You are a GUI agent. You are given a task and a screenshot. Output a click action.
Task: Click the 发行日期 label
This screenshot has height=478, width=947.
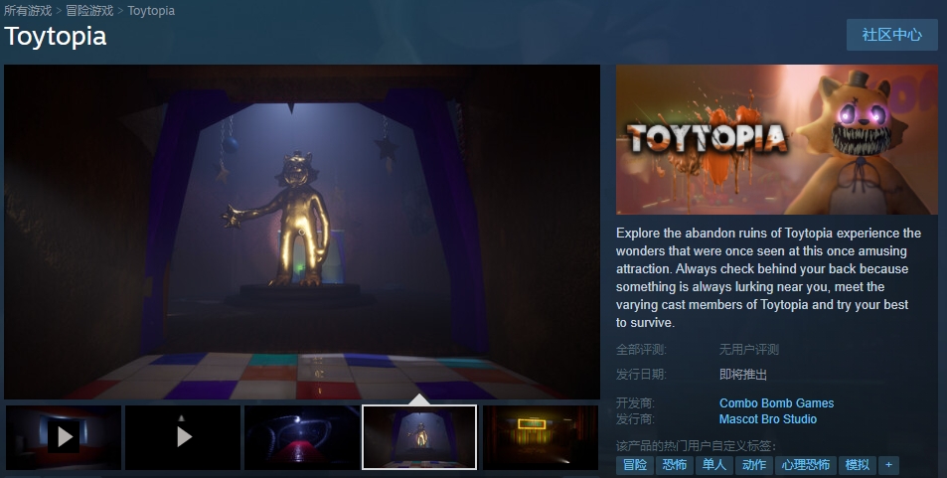click(641, 375)
